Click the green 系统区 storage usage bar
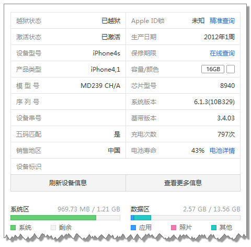The width and height of the screenshot is (251, 247). [x=65, y=218]
